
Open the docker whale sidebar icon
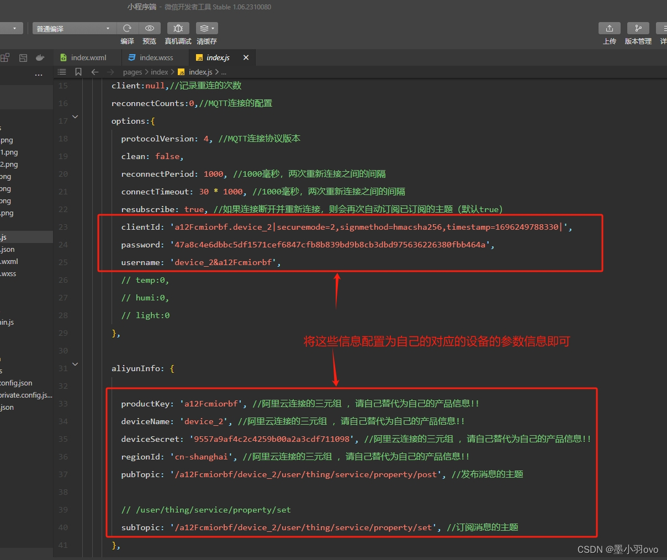40,57
